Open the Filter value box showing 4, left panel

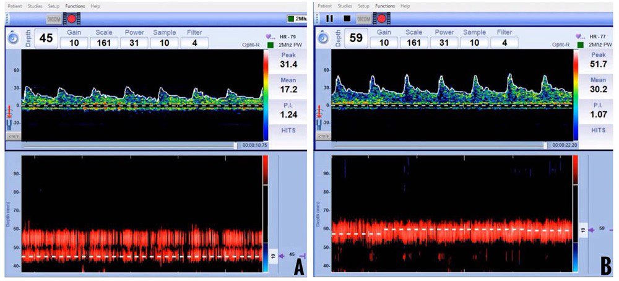point(194,43)
